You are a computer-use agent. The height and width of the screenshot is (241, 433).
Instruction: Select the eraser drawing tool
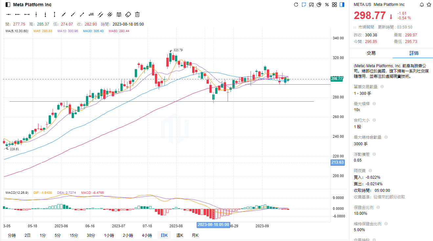point(128,14)
